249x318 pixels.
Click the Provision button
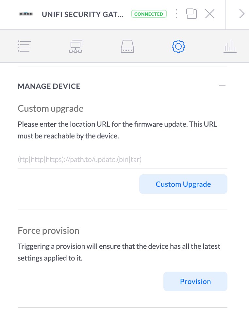click(x=195, y=281)
